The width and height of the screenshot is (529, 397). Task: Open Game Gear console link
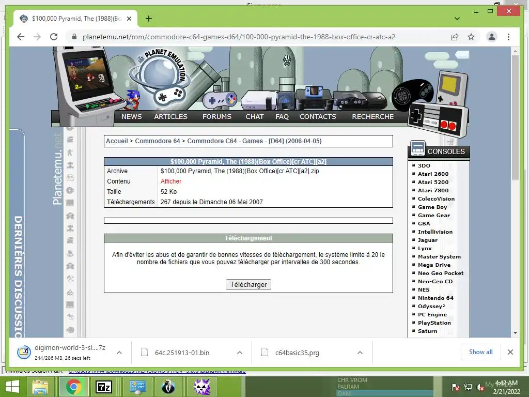(x=434, y=216)
